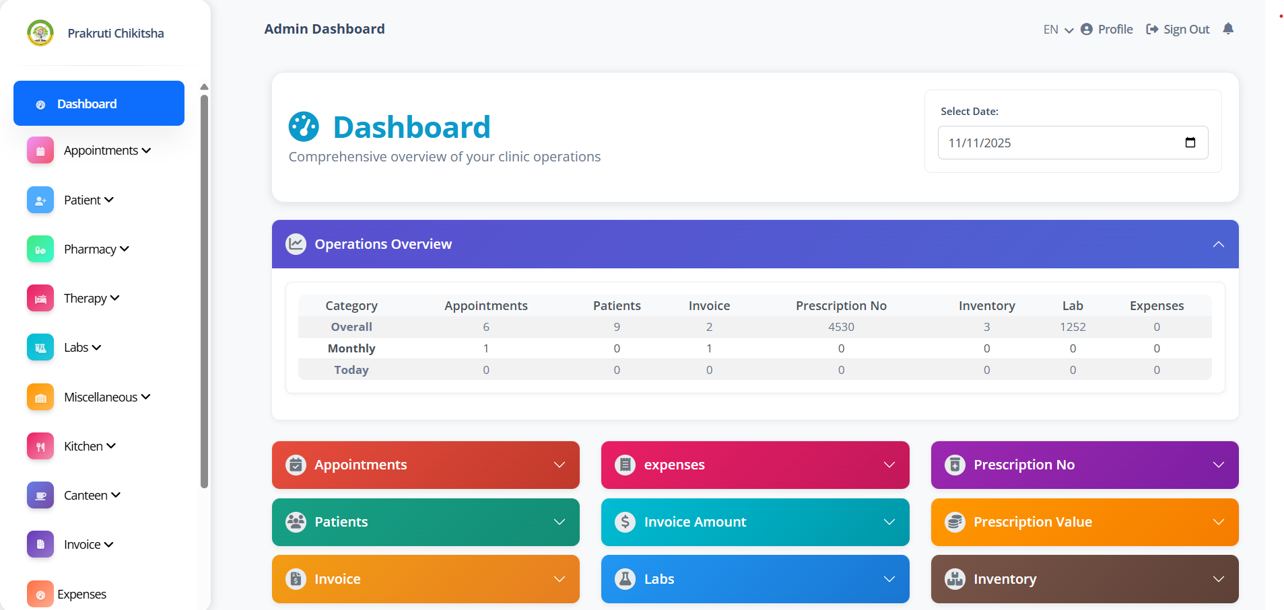1284x610 pixels.
Task: Click the teal Labs sidebar icon
Action: click(40, 348)
